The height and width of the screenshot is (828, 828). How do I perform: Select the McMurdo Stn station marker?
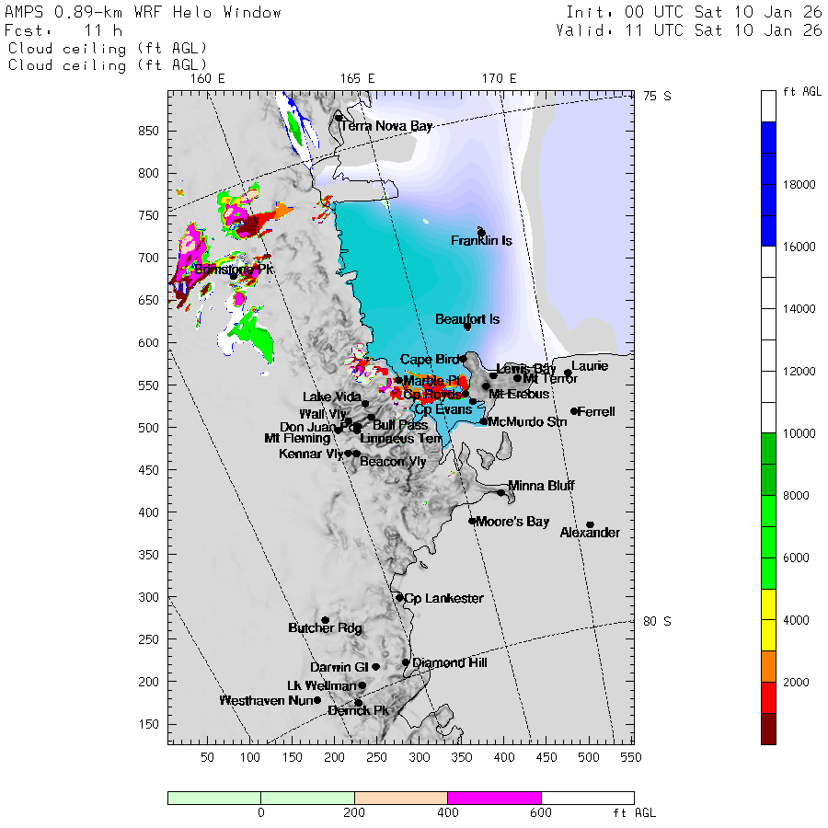(x=484, y=421)
